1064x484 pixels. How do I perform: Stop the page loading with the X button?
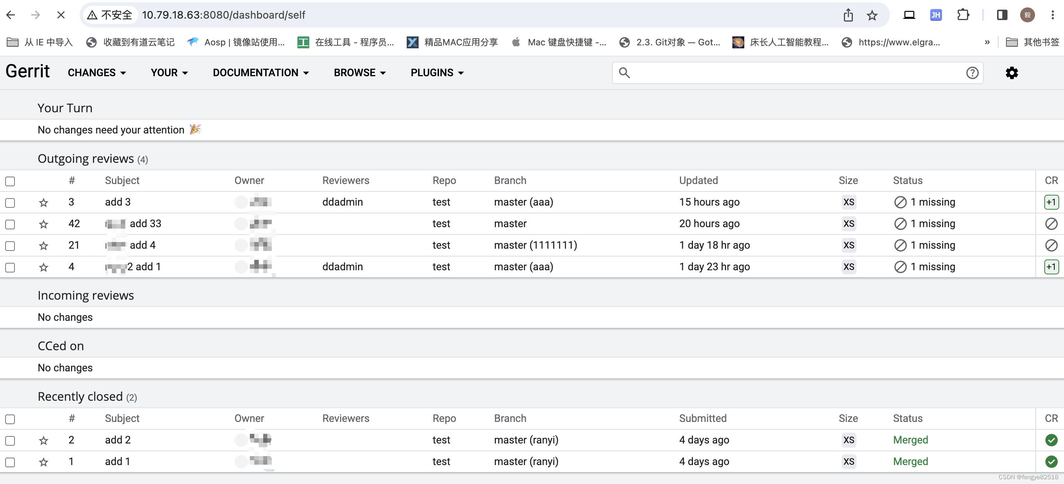pyautogui.click(x=61, y=15)
